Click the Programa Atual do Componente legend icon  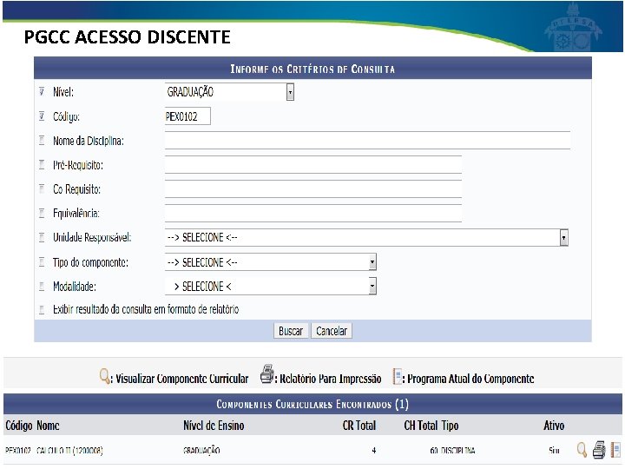[398, 376]
